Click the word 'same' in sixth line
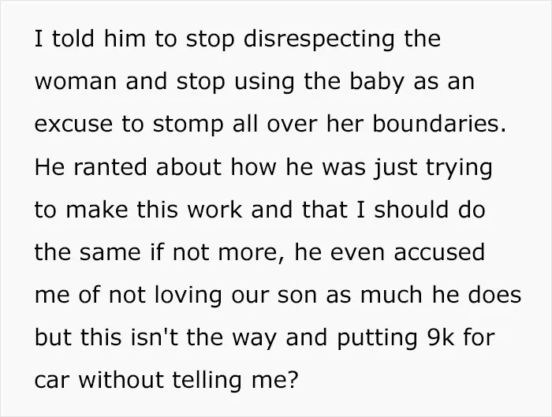 click(x=110, y=253)
